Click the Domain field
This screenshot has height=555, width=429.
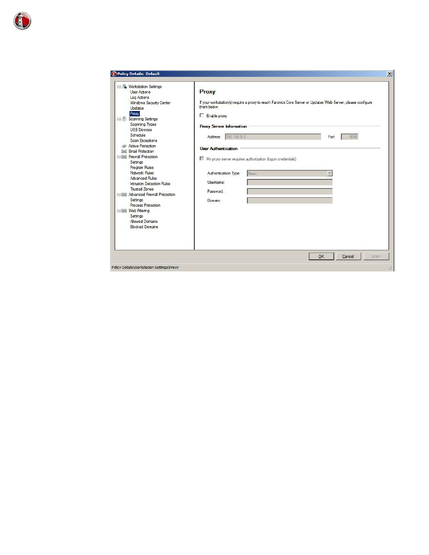290,200
